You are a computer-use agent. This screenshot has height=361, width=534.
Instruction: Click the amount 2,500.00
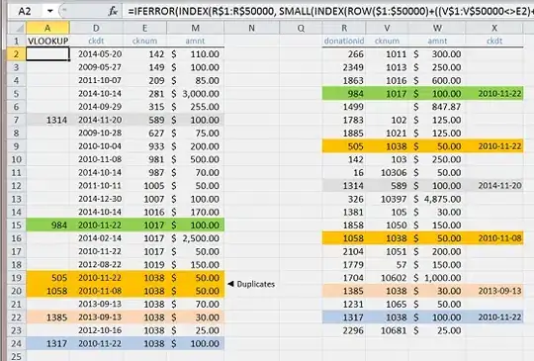click(201, 238)
